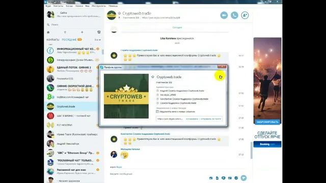This screenshot has height=183, width=326.
Task: Click the join link field in profile dialog
Action: pyautogui.click(x=170, y=119)
